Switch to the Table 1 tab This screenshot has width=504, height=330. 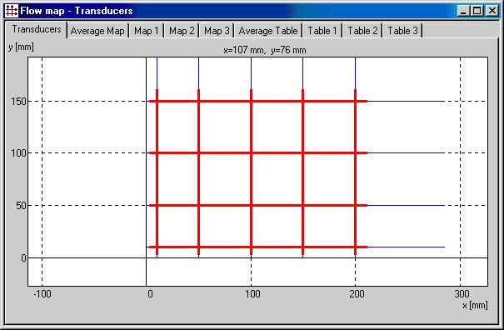pyautogui.click(x=322, y=31)
